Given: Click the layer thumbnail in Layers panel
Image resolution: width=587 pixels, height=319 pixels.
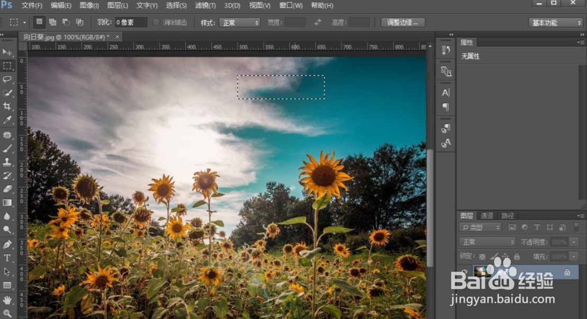Looking at the screenshot, I should 482,271.
